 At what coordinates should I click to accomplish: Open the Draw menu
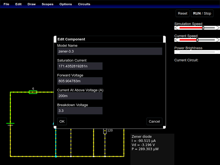coord(32,4)
